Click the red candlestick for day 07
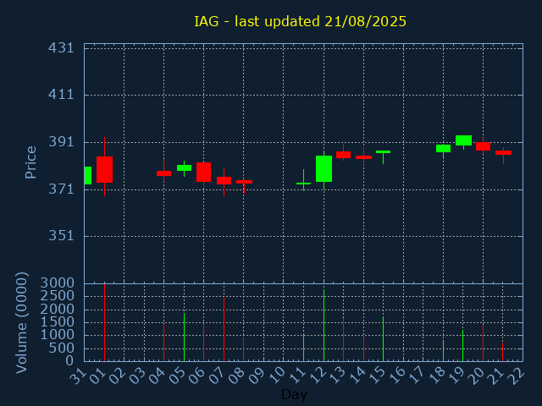 [224, 180]
